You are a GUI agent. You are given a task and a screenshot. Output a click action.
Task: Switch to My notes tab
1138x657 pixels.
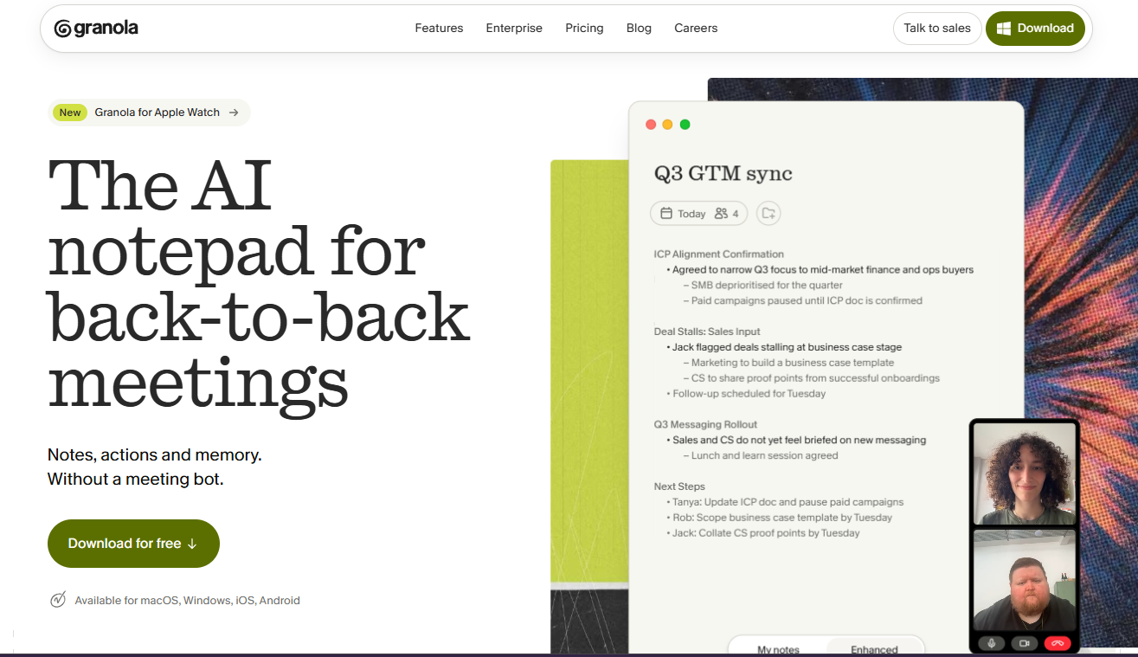tap(778, 648)
